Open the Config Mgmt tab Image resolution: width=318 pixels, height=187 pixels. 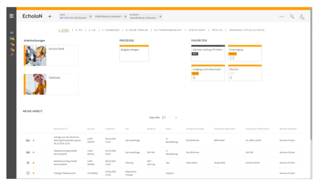tap(197, 30)
